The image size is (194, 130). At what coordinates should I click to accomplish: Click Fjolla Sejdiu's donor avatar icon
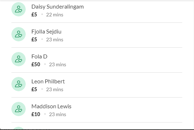pyautogui.click(x=19, y=34)
